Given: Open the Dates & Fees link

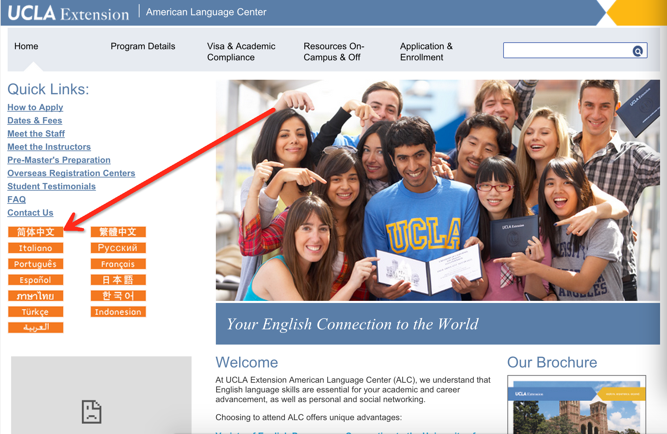Looking at the screenshot, I should [35, 121].
